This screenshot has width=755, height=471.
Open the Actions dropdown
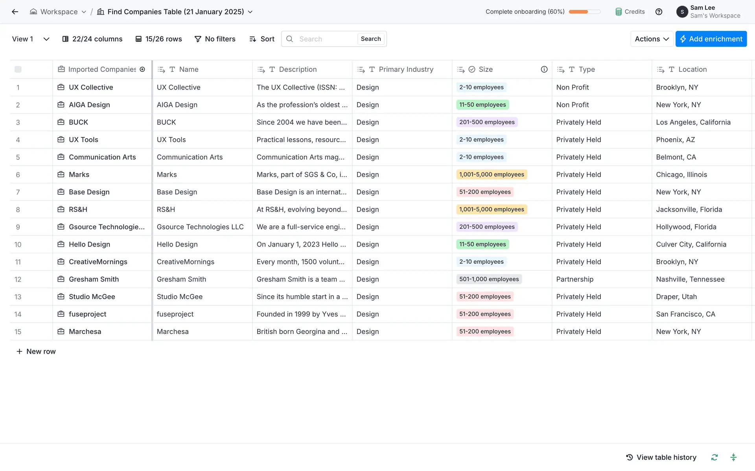(x=651, y=39)
